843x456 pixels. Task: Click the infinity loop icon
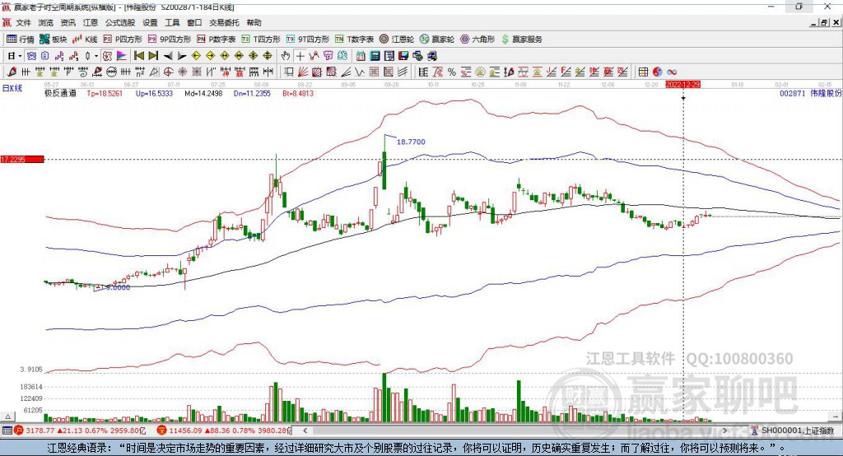[x=672, y=72]
